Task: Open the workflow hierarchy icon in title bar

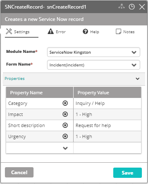Action: click(x=121, y=7)
